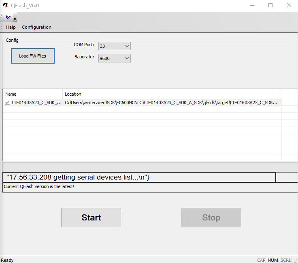Open the Configuration menu
Viewport: 298px width, 263px height.
coord(36,27)
